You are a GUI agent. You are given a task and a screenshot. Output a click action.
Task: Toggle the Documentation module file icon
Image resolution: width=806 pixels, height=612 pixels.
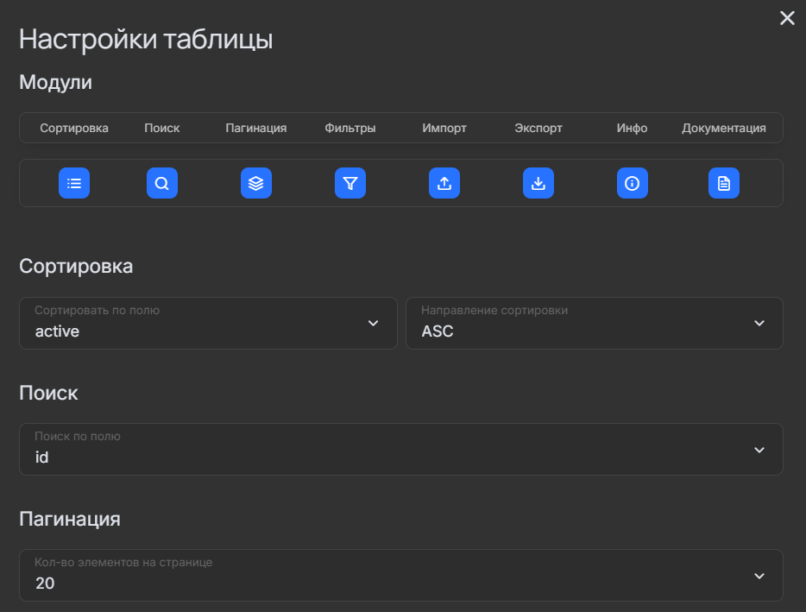click(724, 183)
